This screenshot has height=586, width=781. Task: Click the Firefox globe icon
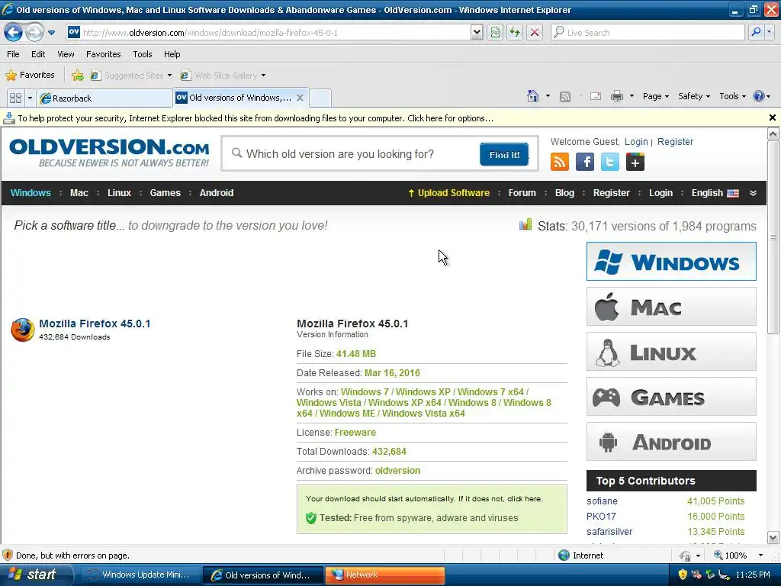[23, 330]
